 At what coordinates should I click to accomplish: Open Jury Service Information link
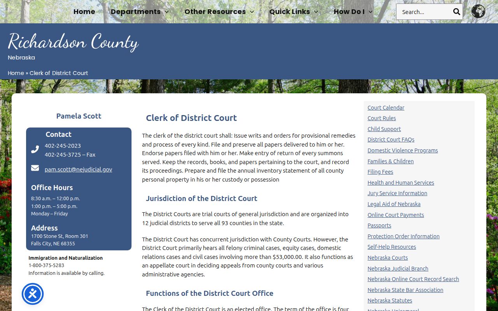pos(397,193)
